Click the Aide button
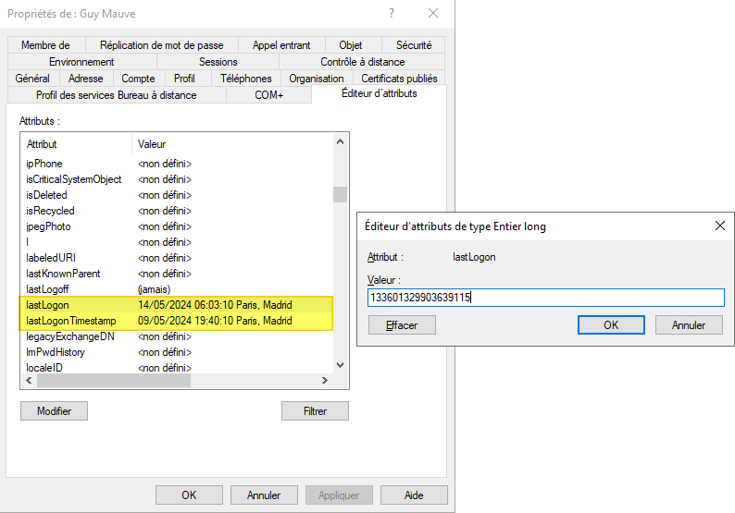The height and width of the screenshot is (513, 735). click(414, 495)
